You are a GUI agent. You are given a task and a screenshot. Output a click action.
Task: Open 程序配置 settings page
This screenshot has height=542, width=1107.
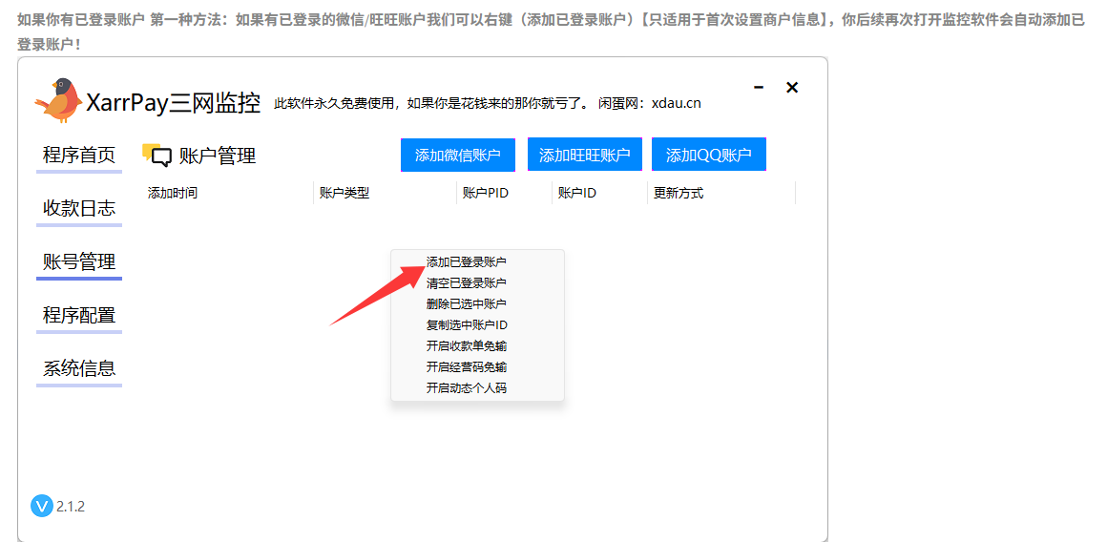coord(79,316)
